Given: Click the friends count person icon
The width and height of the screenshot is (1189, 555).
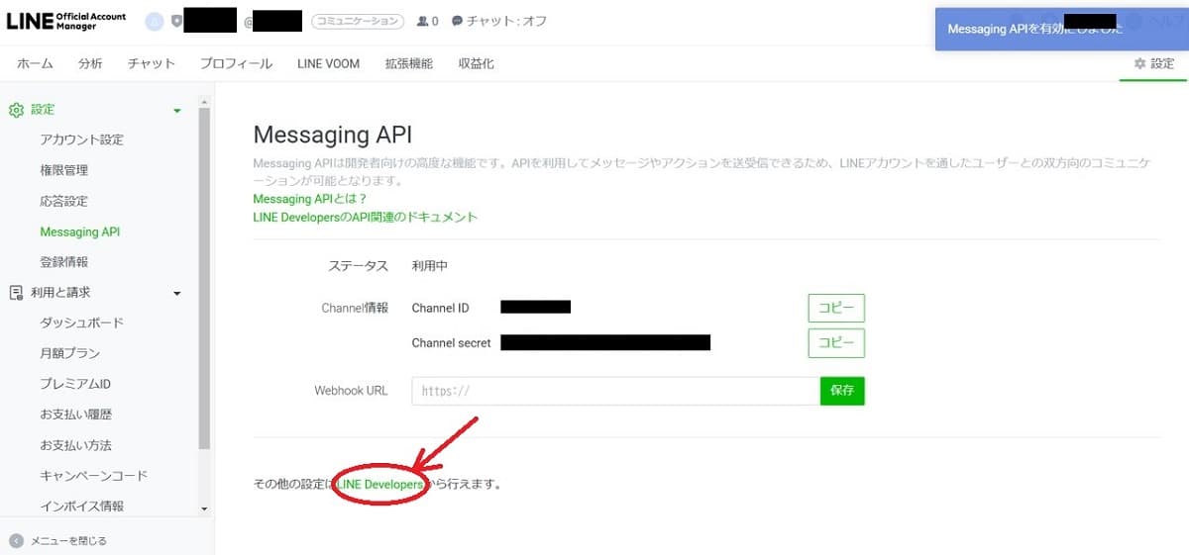Looking at the screenshot, I should click(x=423, y=21).
